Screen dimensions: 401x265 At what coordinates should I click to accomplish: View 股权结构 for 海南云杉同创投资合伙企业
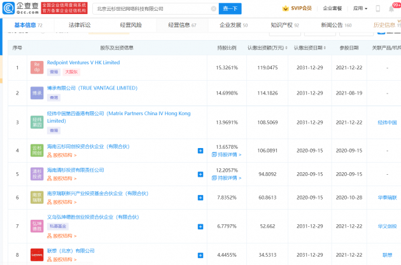click(62, 155)
